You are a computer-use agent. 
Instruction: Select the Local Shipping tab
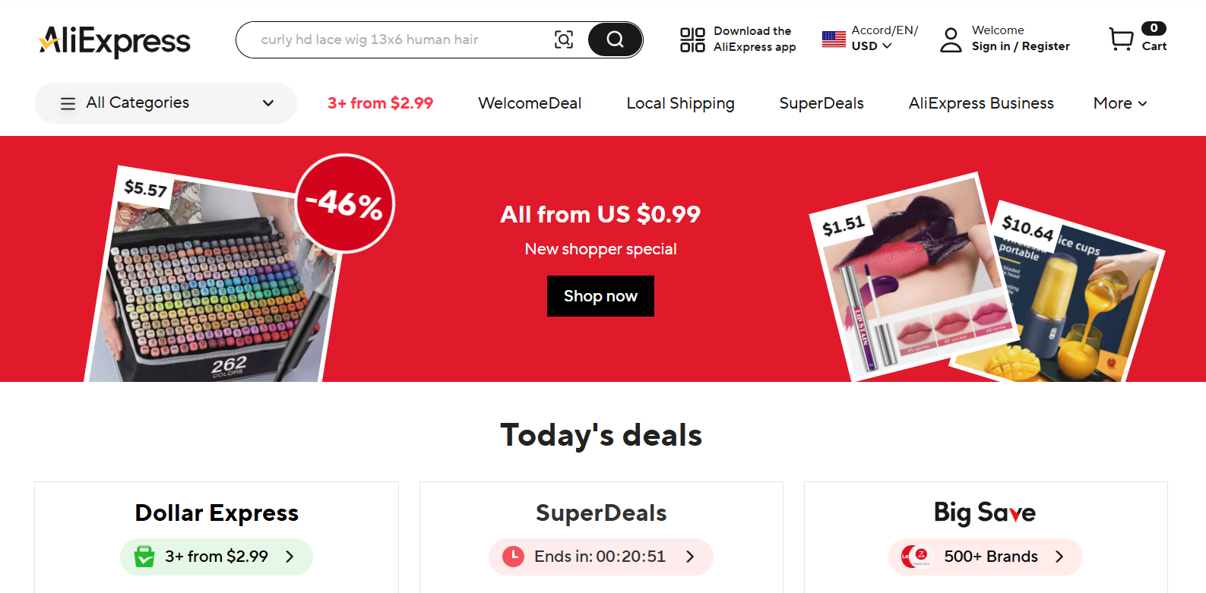680,103
